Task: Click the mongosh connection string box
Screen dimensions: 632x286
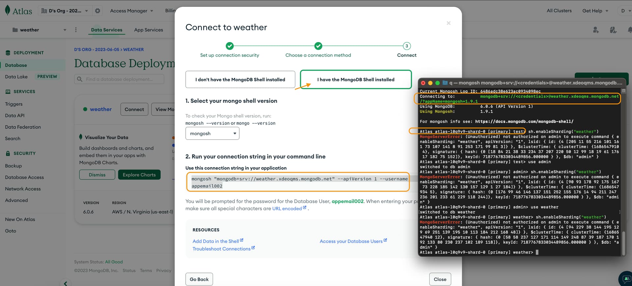Action: (298, 182)
